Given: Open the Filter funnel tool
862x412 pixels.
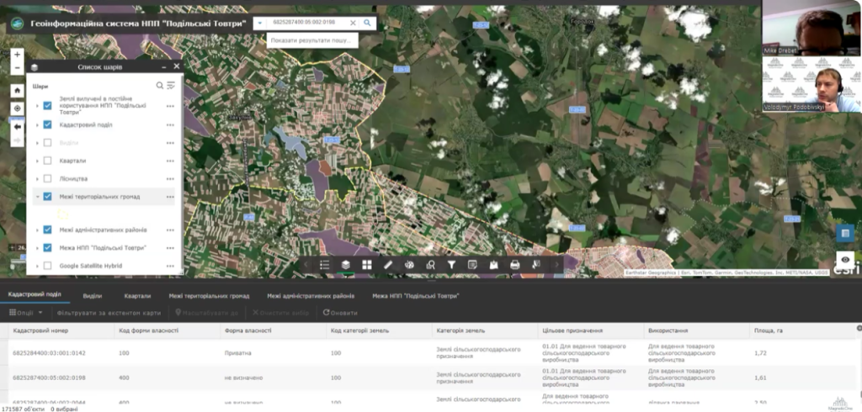Looking at the screenshot, I should (451, 264).
